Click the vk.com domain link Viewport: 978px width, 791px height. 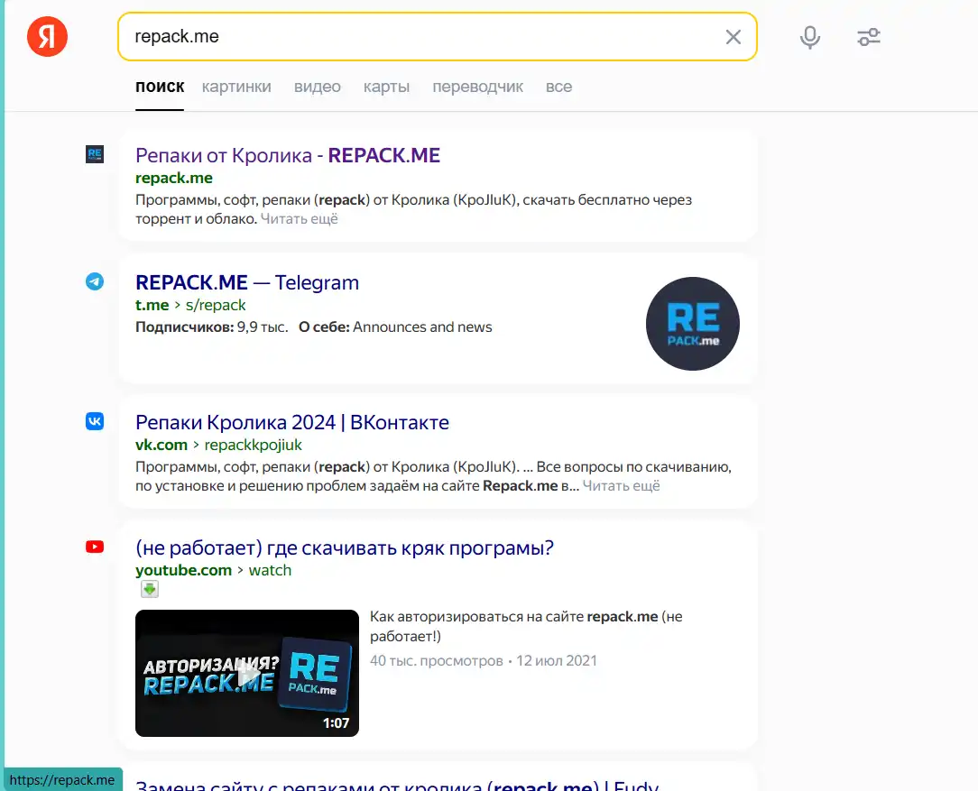161,445
